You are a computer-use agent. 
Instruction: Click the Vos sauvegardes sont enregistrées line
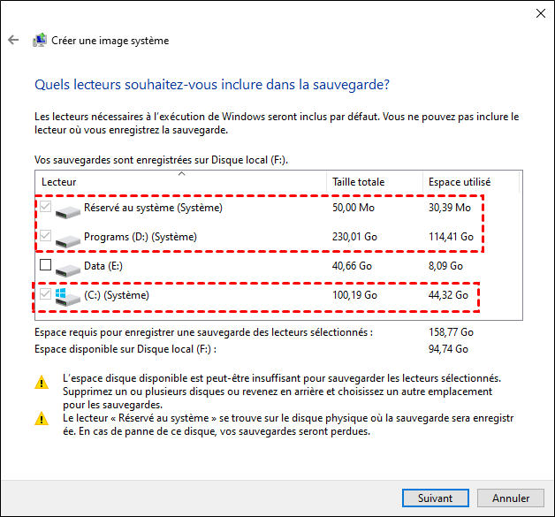pos(162,160)
